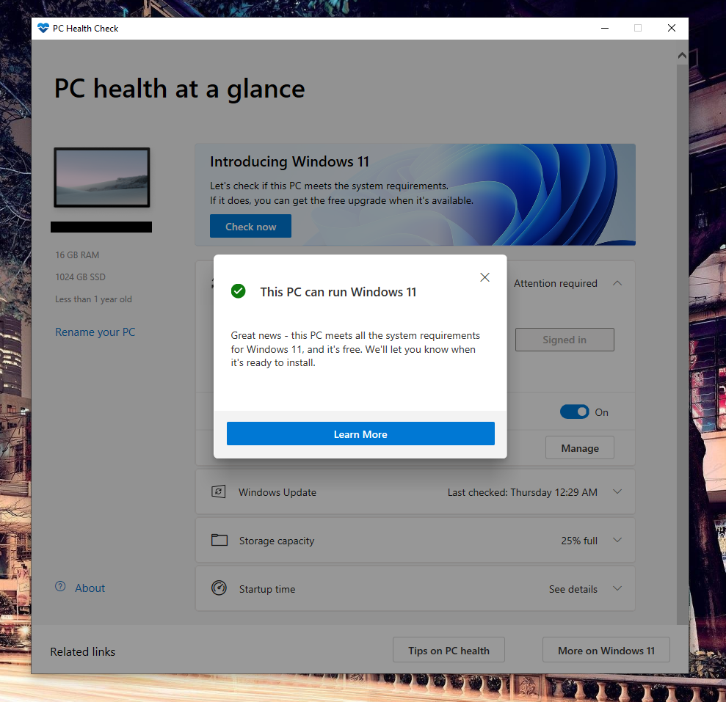
Task: Close the Windows 11 compatibility dialog
Action: tap(484, 277)
